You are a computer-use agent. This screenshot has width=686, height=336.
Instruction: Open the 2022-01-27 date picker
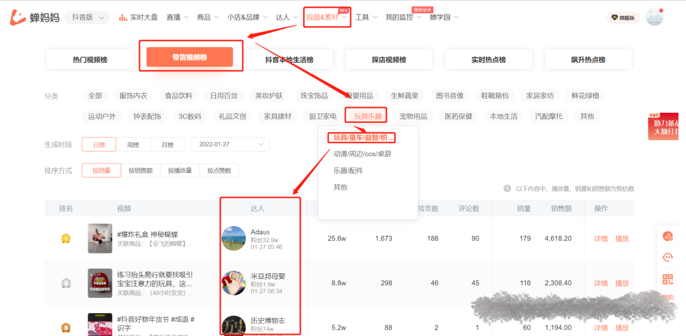click(231, 145)
